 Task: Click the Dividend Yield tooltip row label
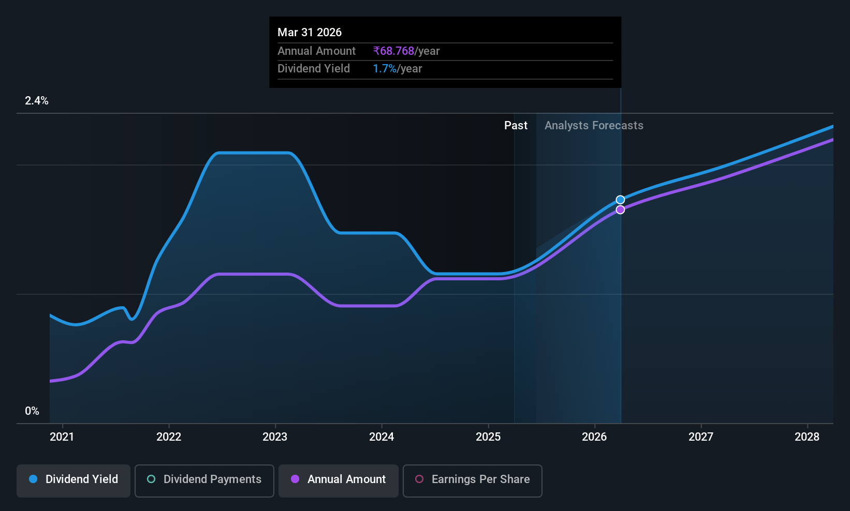coord(314,69)
